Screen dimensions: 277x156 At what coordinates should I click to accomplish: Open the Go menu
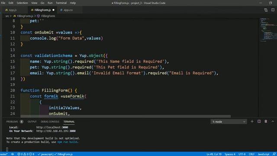tap(42, 3)
